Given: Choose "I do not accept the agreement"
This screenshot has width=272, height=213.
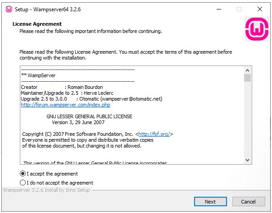Looking at the screenshot, I should [x=23, y=183].
